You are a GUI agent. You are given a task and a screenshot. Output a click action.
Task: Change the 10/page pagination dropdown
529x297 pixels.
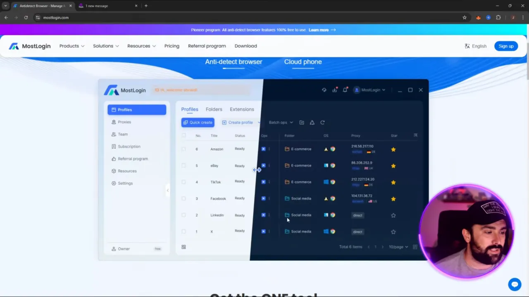coord(398,247)
